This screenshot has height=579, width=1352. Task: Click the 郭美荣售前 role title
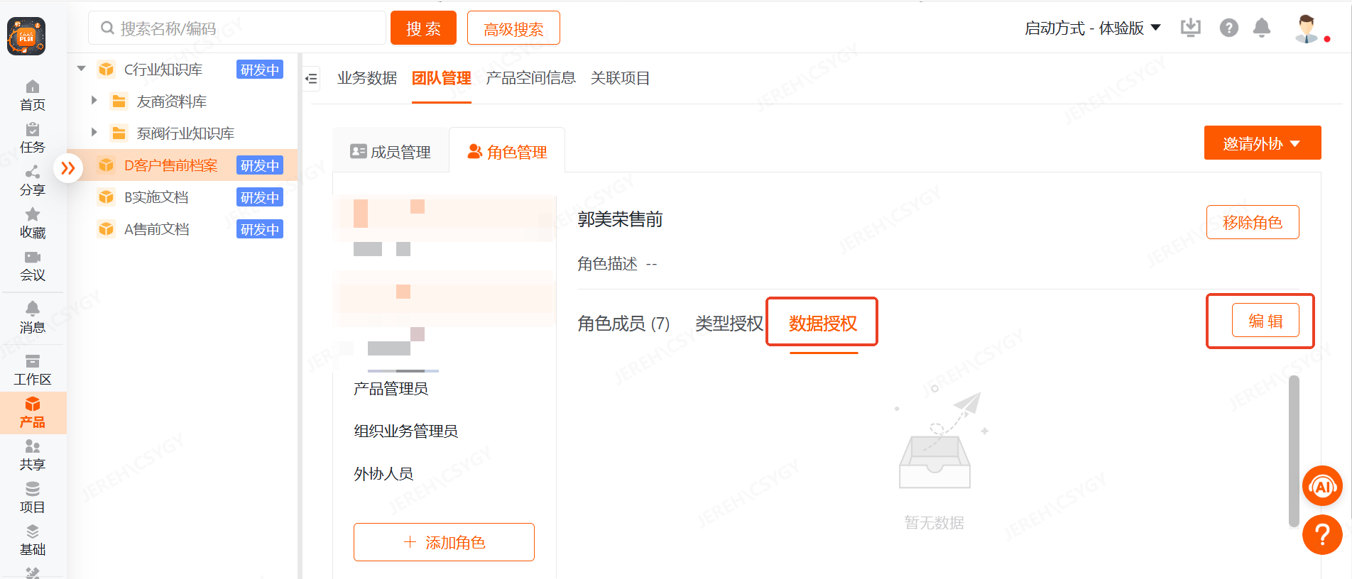coord(620,219)
